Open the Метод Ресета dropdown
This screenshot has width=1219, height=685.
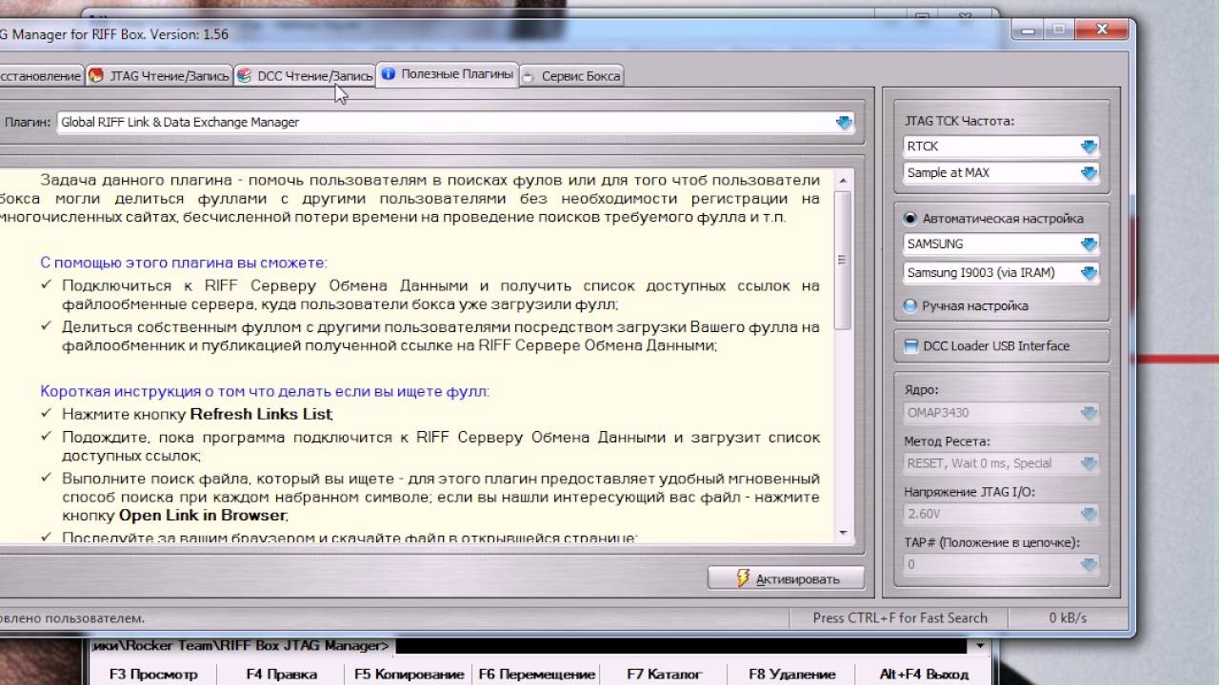(1089, 463)
